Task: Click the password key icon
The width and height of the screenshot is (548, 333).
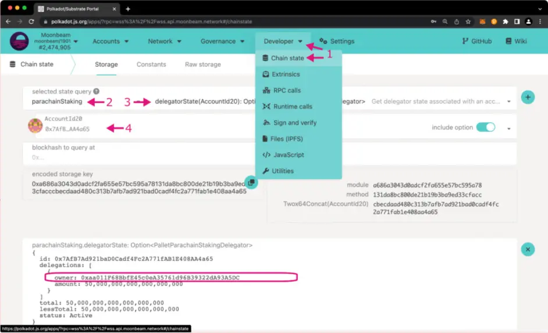Action: (433, 22)
